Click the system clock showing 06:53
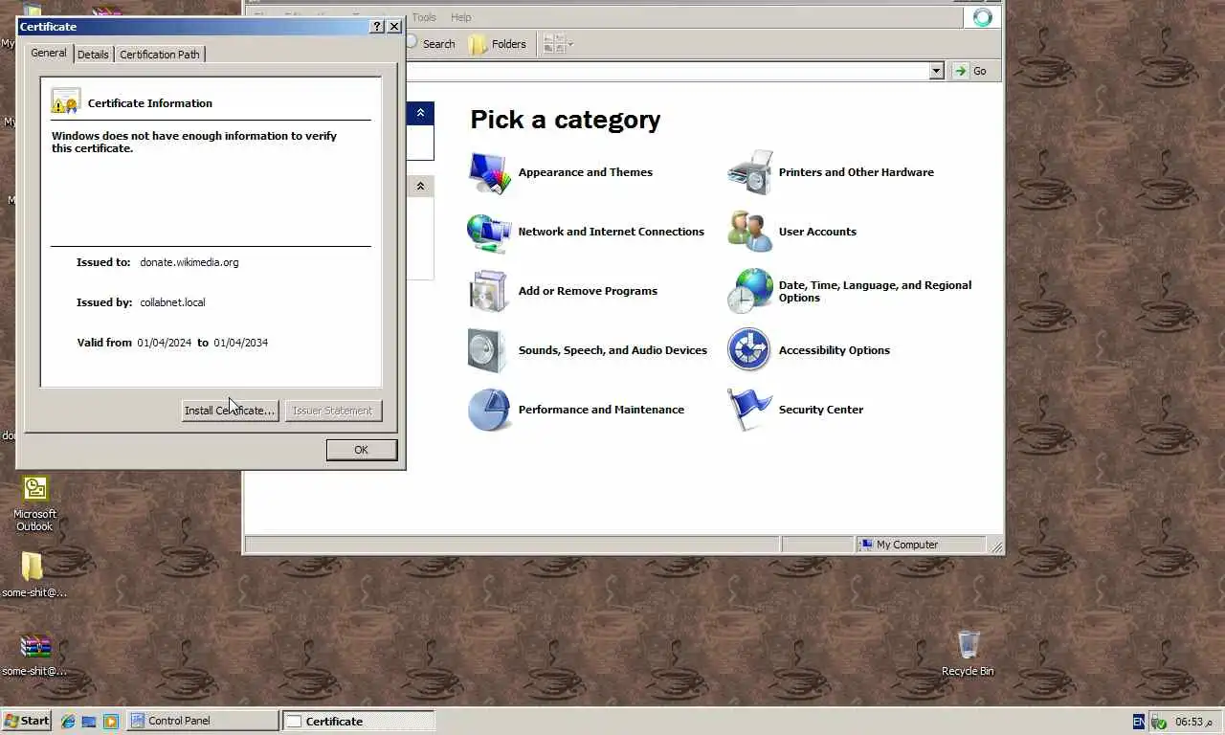Screen dimensions: 1225x735 tap(1193, 722)
